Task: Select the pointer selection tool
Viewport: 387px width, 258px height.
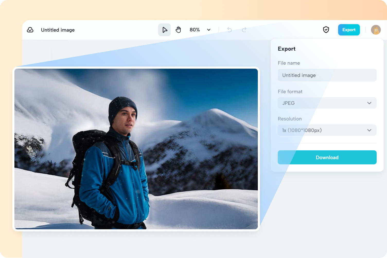Action: pos(164,30)
